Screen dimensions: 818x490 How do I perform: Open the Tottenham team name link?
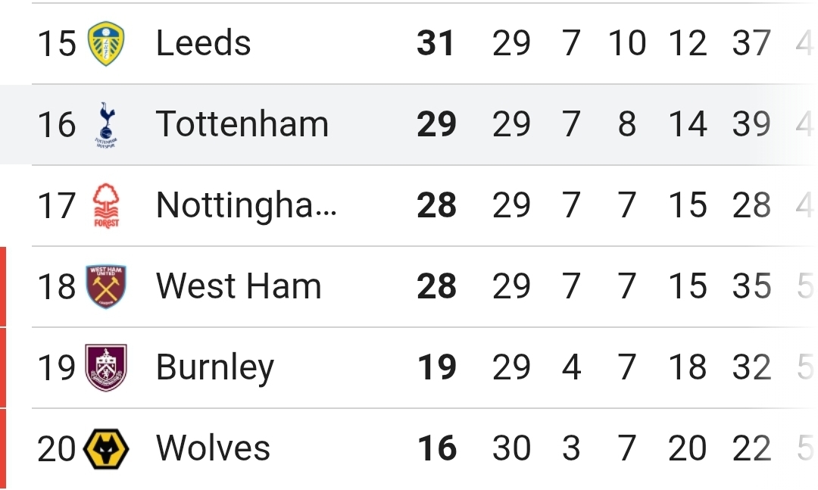(242, 124)
